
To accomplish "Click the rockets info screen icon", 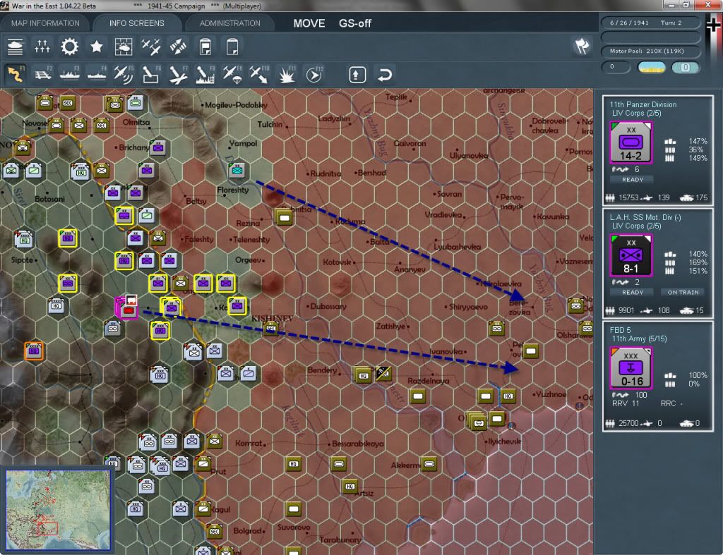I will tap(178, 47).
